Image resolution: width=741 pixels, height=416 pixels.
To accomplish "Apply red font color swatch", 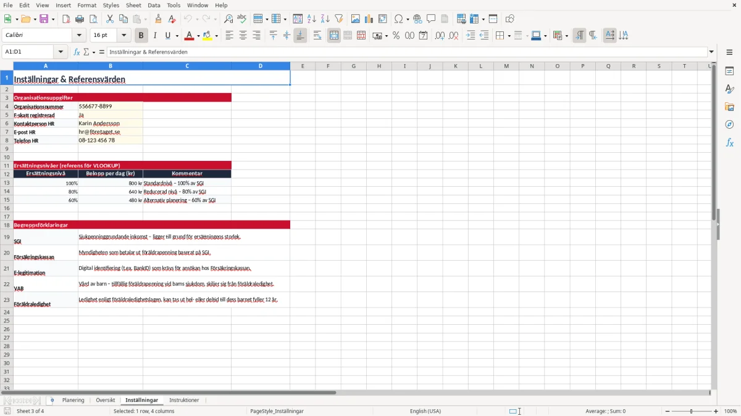I will [x=190, y=36].
